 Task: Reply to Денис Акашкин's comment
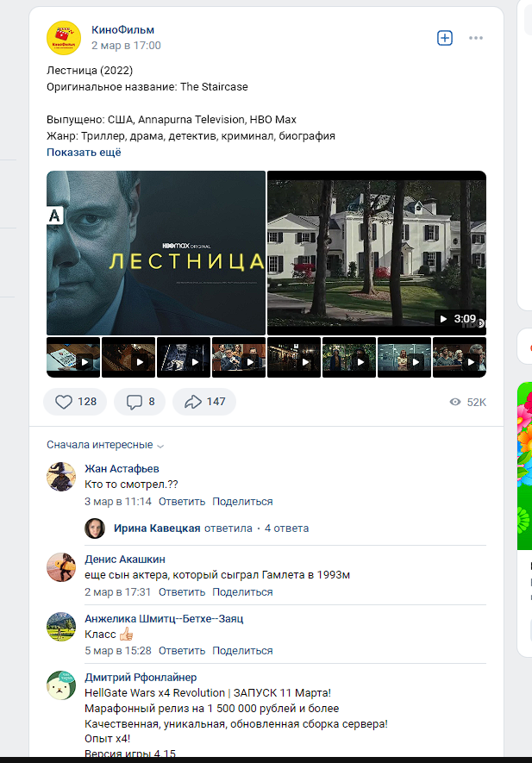(182, 592)
